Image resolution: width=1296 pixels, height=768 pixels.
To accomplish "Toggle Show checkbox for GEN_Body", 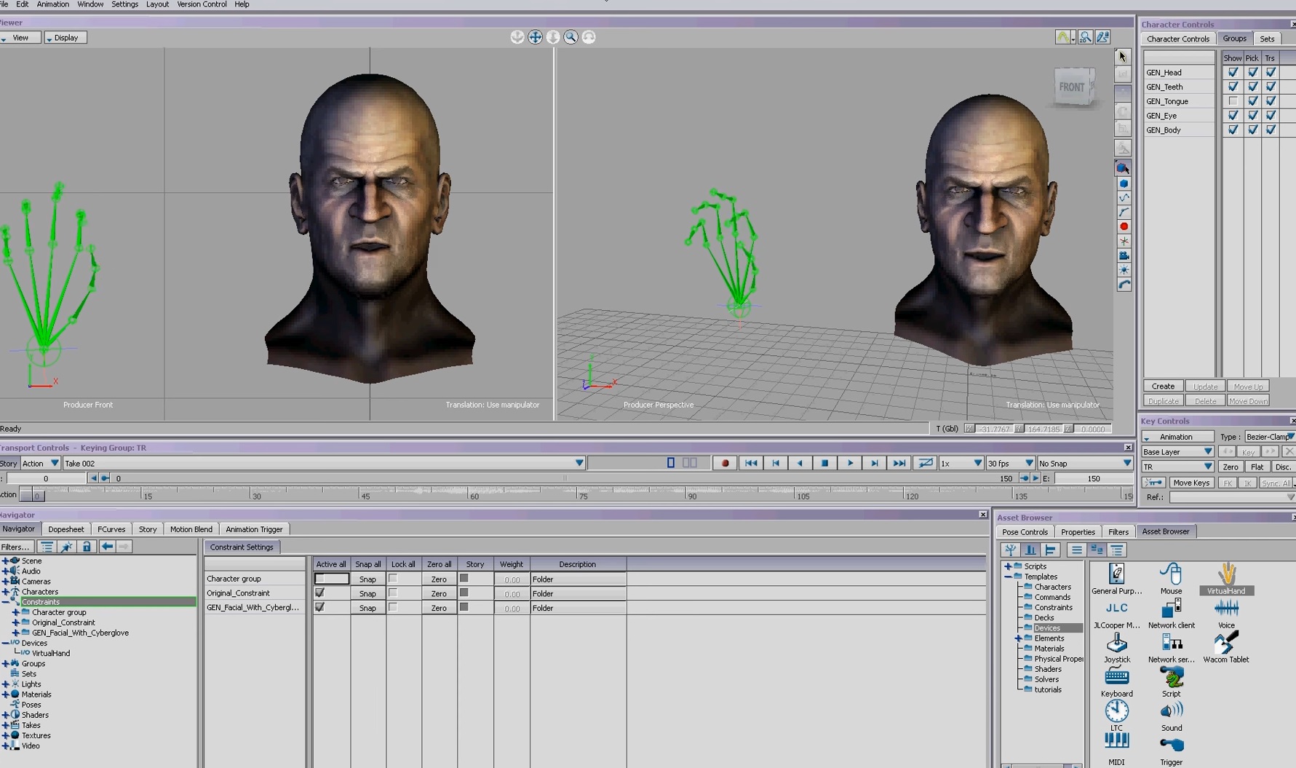I will pos(1233,130).
